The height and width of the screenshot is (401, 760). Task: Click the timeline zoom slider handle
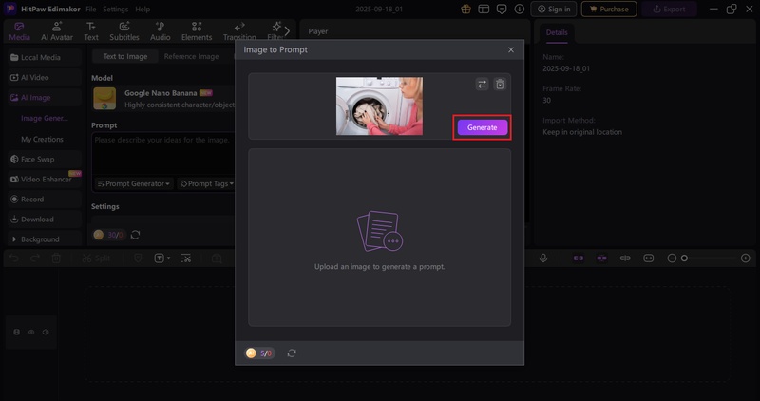pyautogui.click(x=684, y=258)
